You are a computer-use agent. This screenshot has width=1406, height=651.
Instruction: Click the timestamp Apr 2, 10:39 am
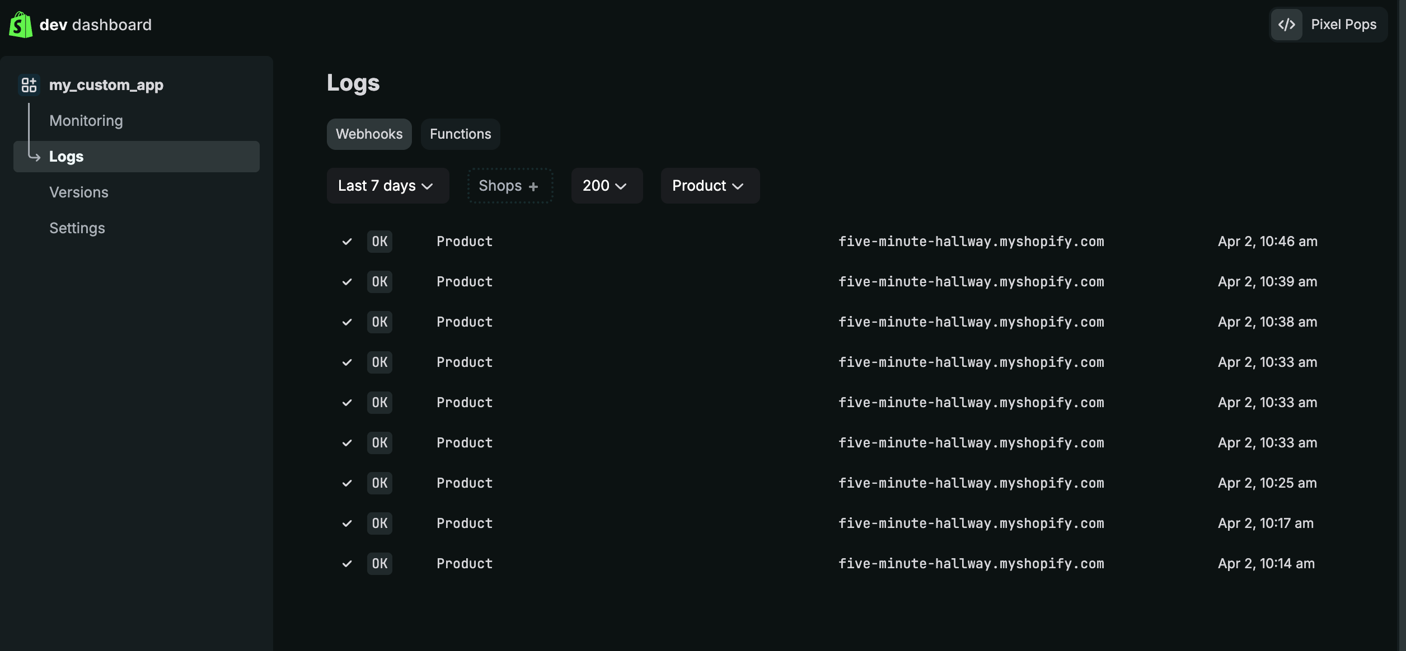coord(1268,282)
